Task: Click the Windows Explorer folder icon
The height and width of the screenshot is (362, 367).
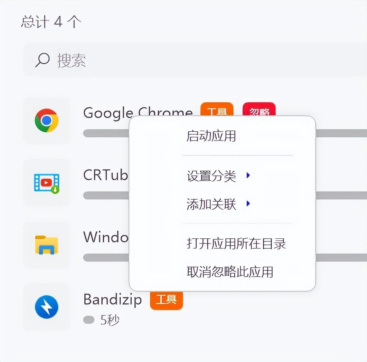Action: click(47, 245)
